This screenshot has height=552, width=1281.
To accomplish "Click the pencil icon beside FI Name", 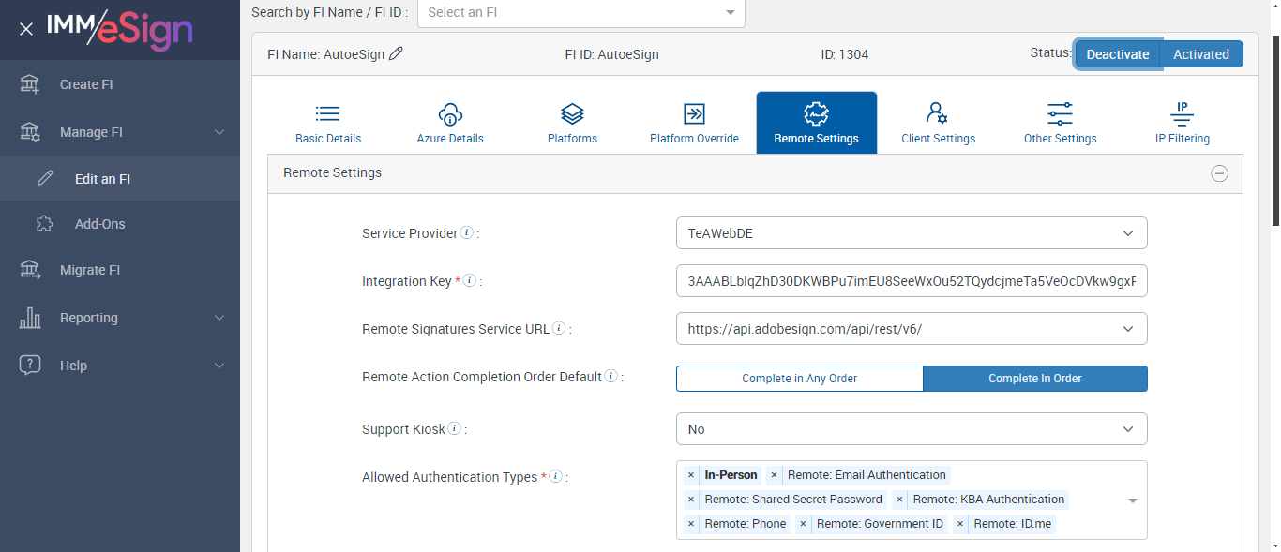I will pyautogui.click(x=396, y=54).
